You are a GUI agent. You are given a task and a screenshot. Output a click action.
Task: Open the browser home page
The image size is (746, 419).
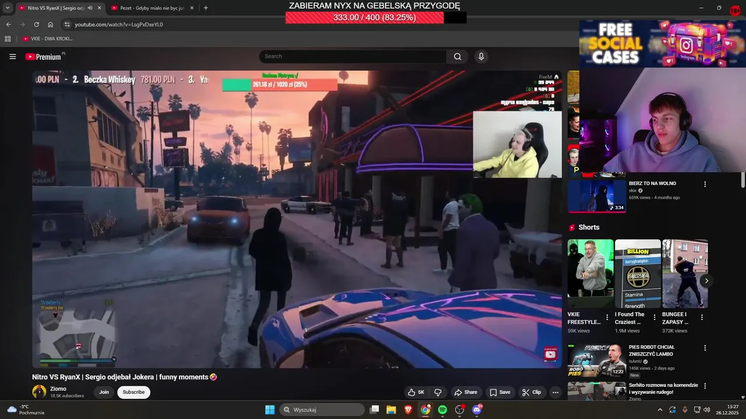point(51,24)
